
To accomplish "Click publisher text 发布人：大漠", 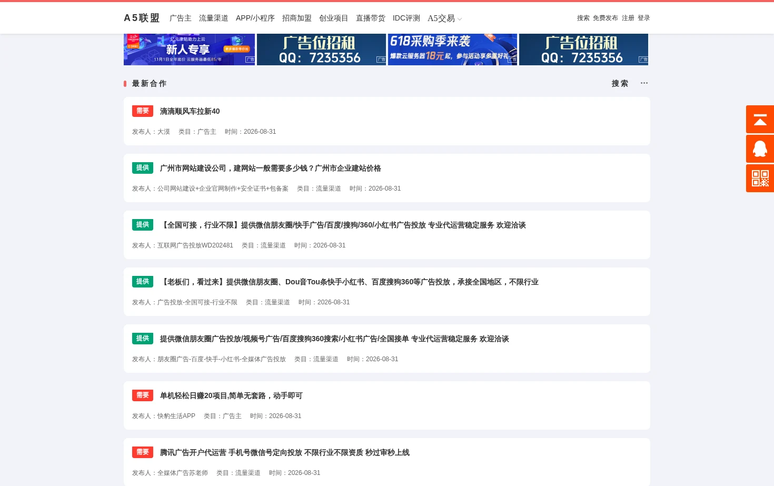I will point(151,132).
